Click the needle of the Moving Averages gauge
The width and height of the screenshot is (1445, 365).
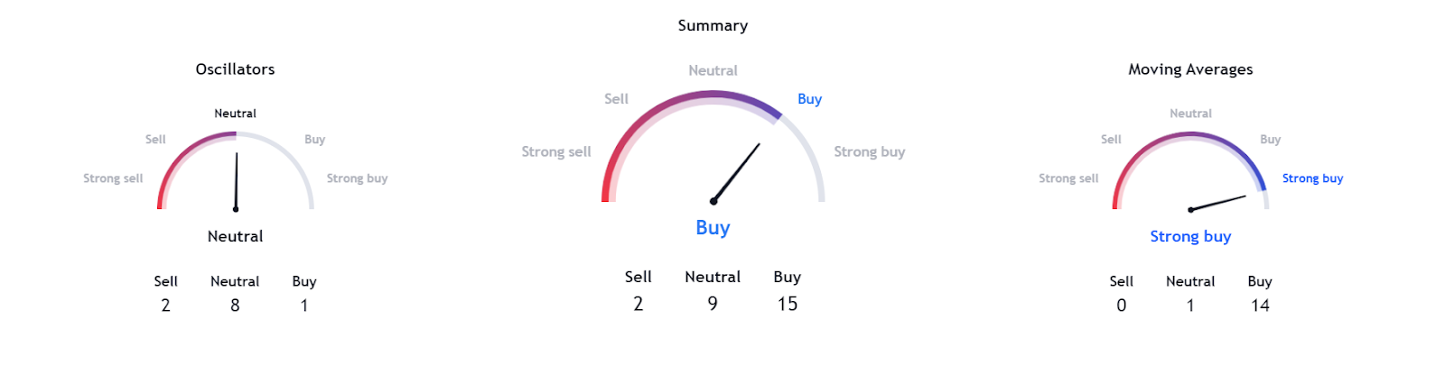click(x=1218, y=203)
